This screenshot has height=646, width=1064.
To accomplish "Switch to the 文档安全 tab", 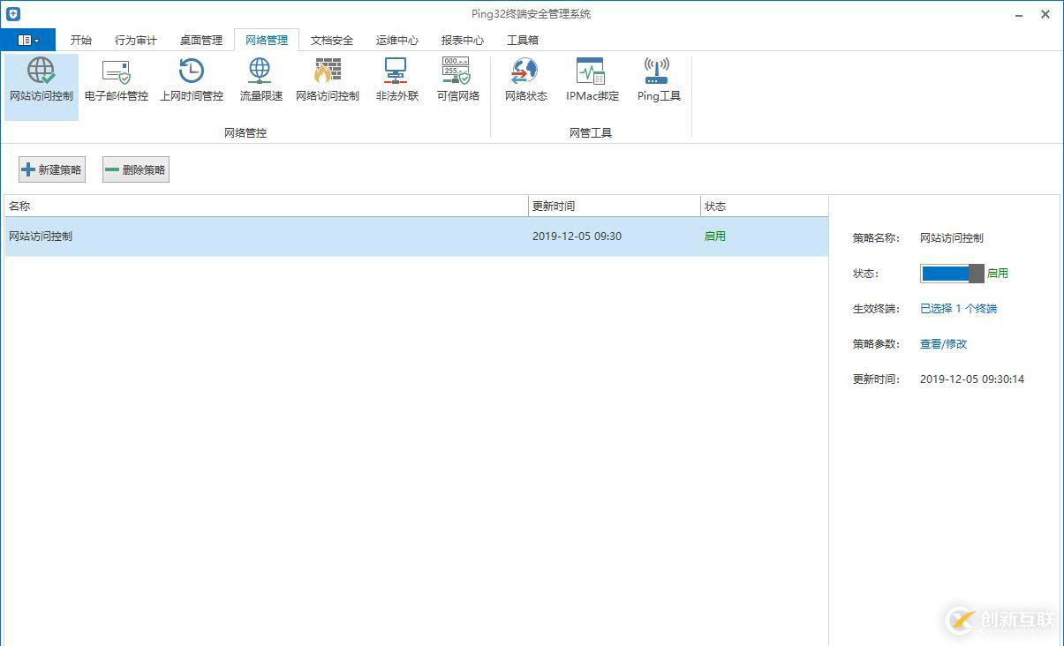I will (332, 40).
